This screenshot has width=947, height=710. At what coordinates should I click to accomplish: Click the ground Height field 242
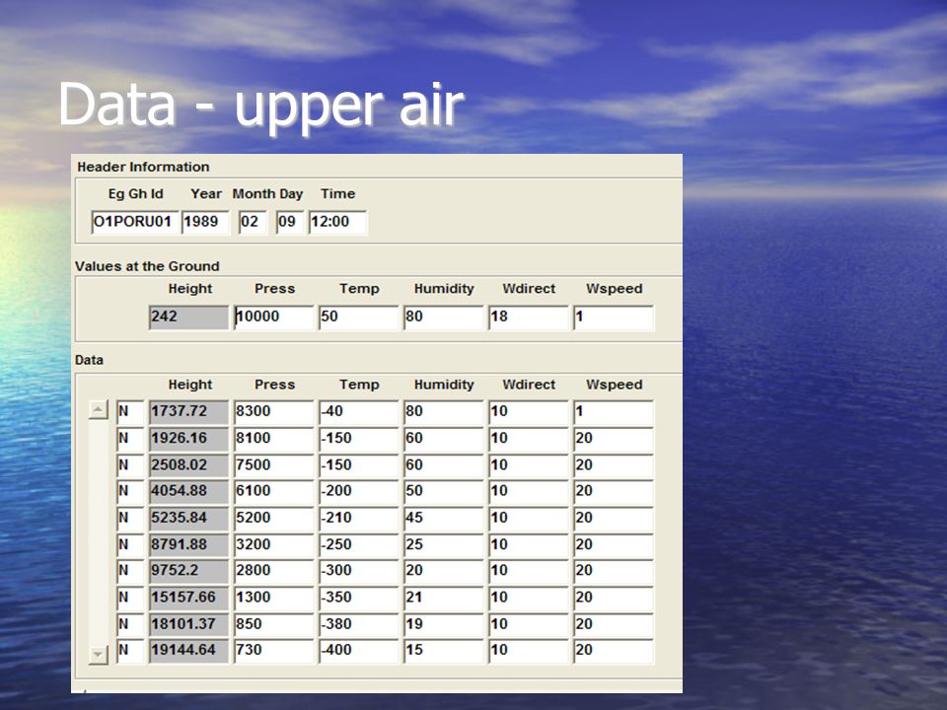point(188,318)
